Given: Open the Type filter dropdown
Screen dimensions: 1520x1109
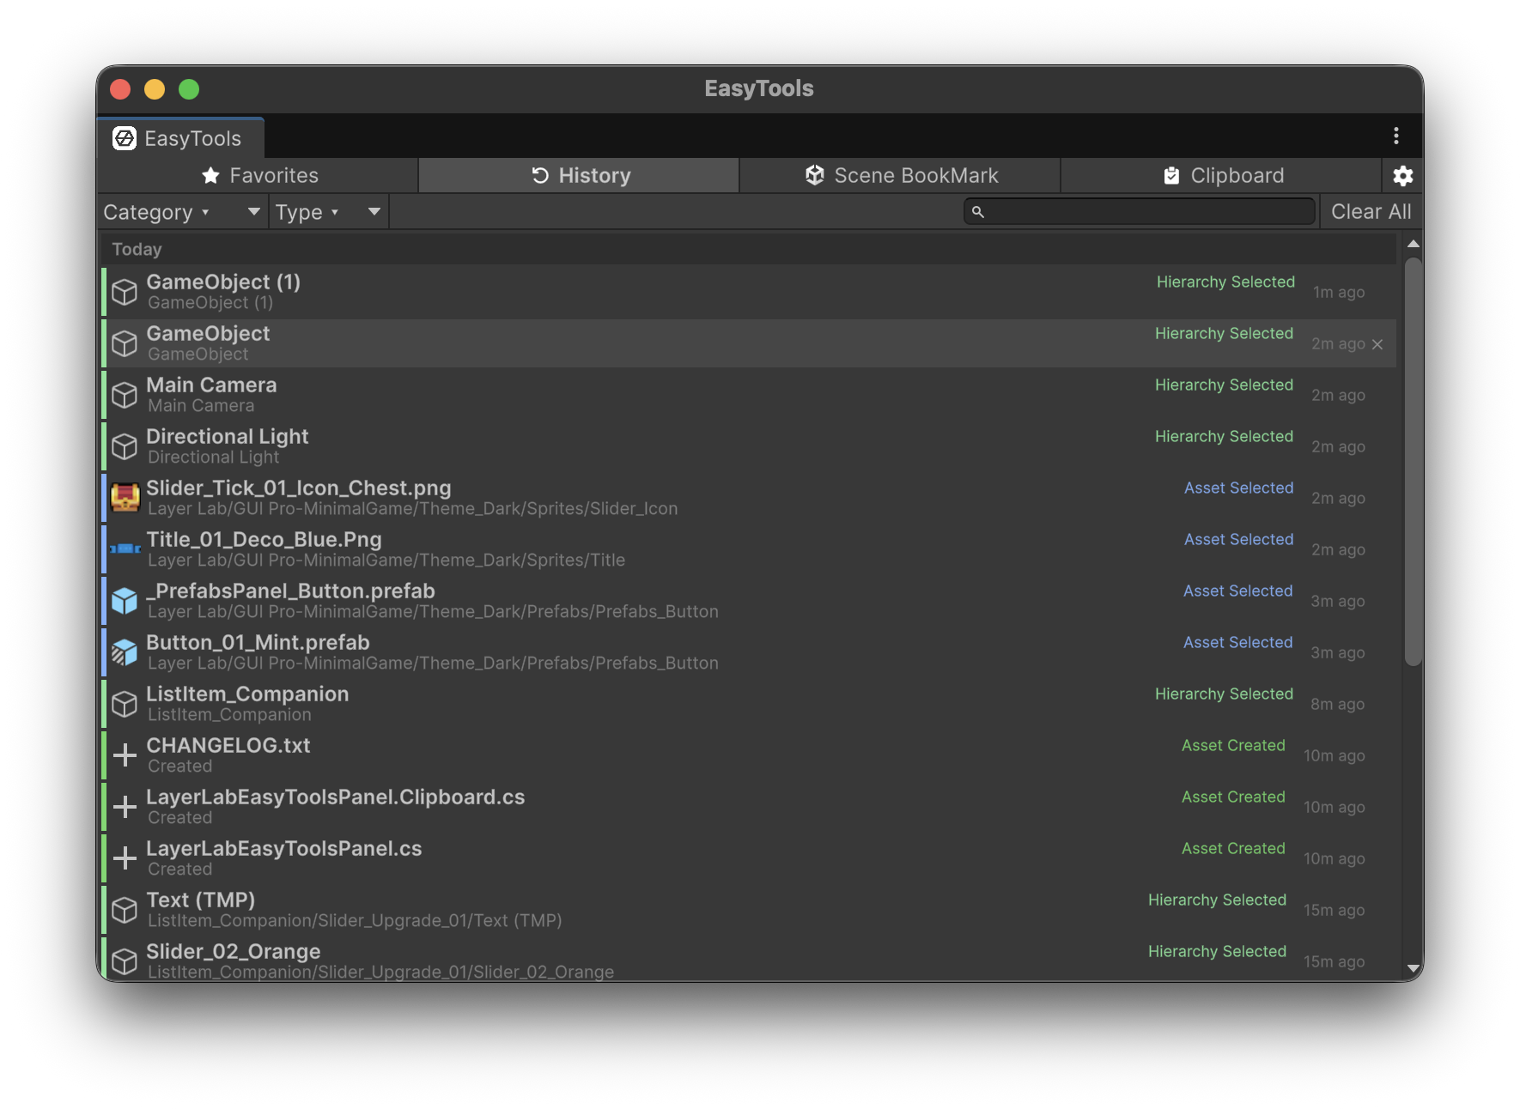Looking at the screenshot, I should point(329,212).
